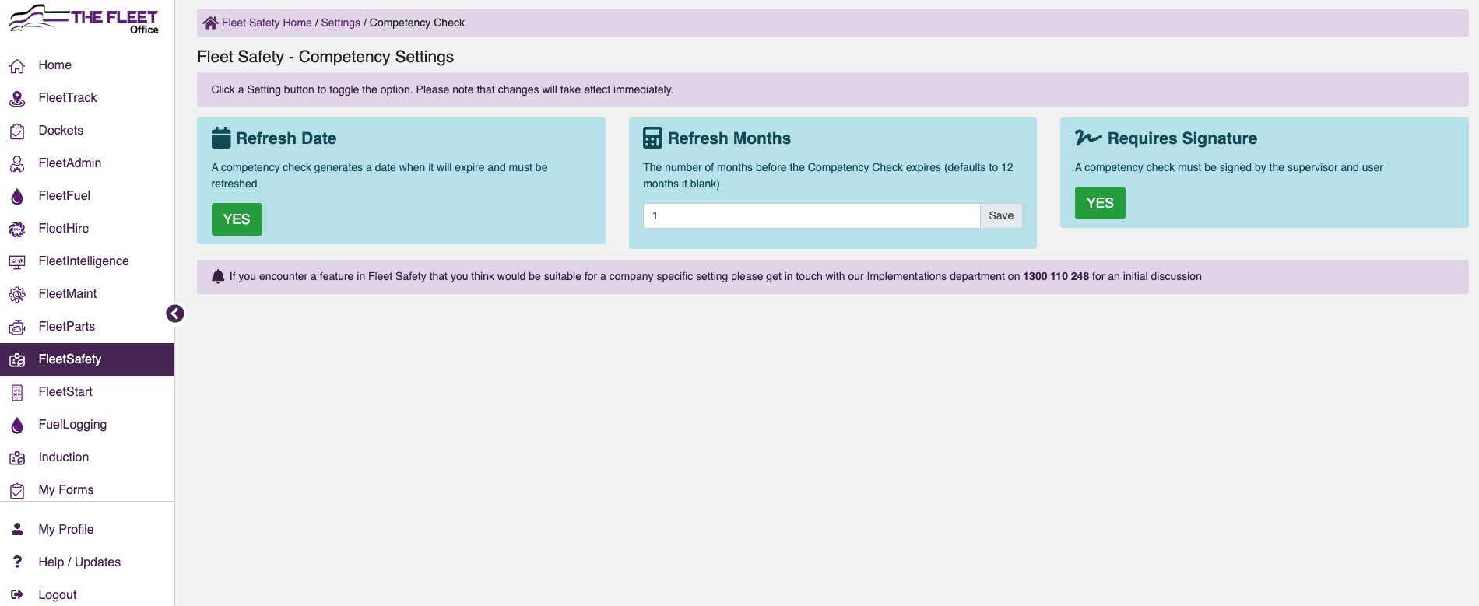Open the FleetParts module
Viewport: 1479px width, 606px height.
pyautogui.click(x=87, y=327)
